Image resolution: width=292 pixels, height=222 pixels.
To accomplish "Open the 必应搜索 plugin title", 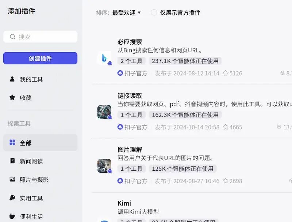I will click(x=130, y=42).
